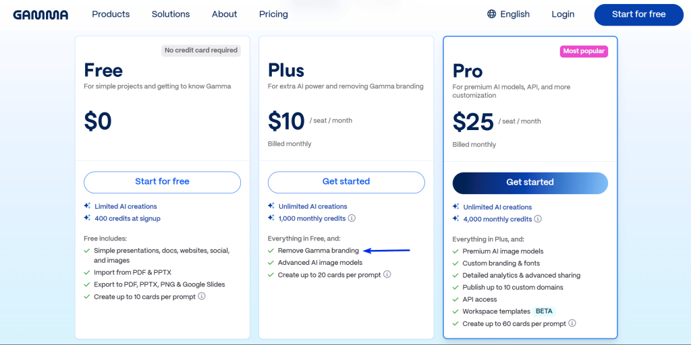
Task: Expand the Solutions menu
Action: [x=171, y=14]
